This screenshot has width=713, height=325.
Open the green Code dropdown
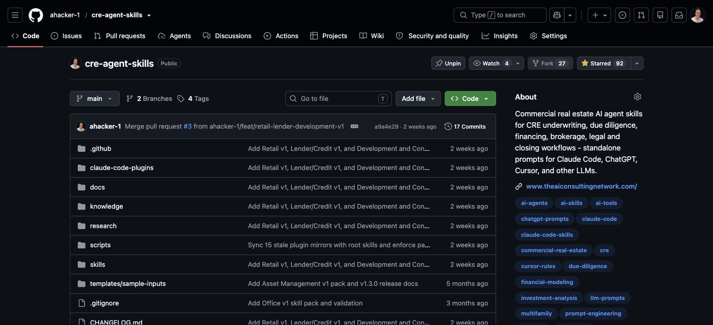click(x=470, y=99)
